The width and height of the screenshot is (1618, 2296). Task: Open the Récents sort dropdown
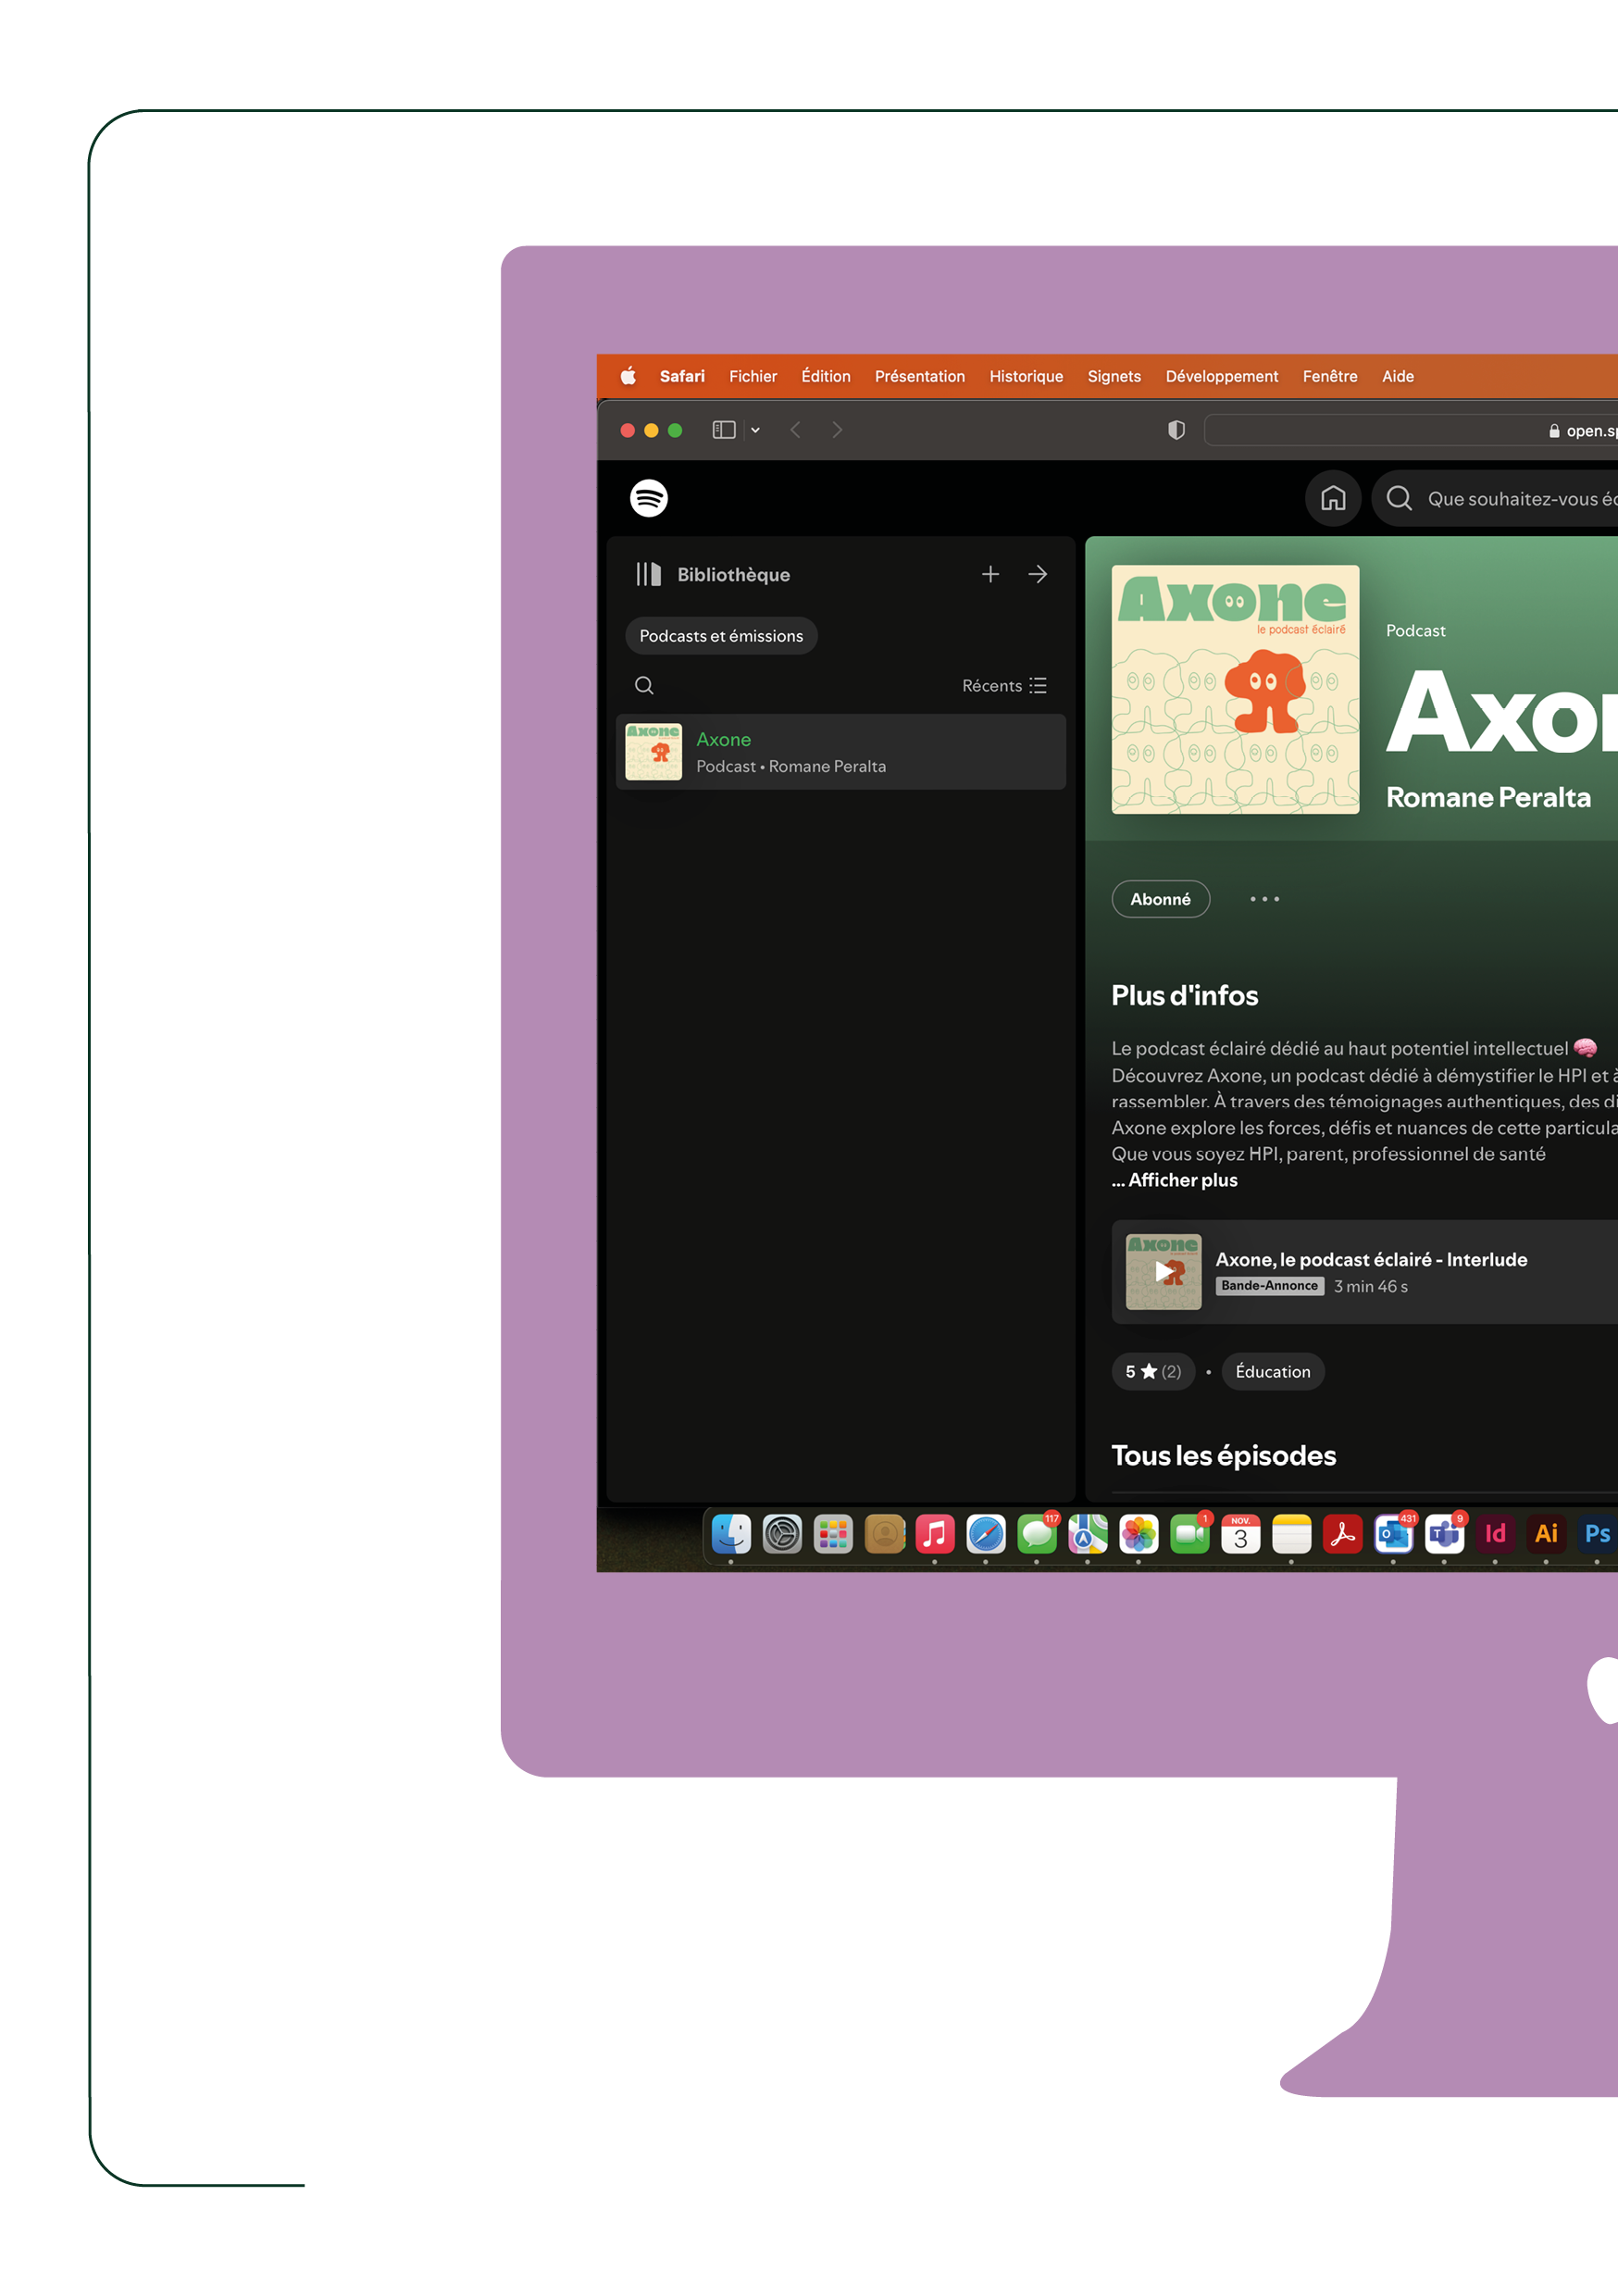[x=1004, y=685]
